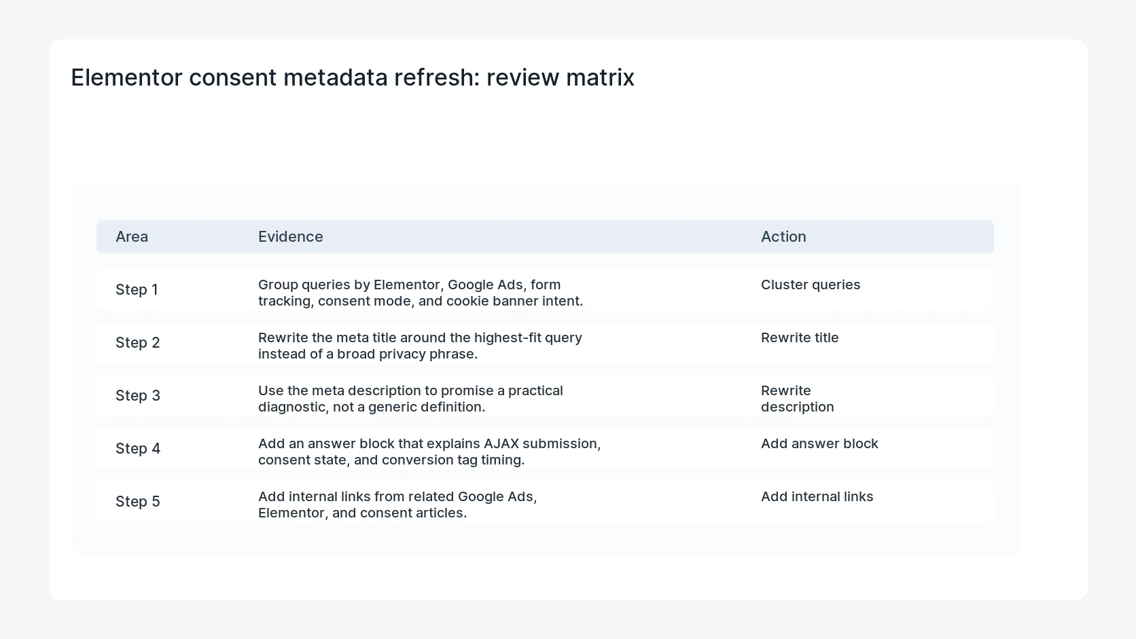Click the 'Rewrite description' action cell
Screen dimensions: 1136x639
(x=798, y=399)
